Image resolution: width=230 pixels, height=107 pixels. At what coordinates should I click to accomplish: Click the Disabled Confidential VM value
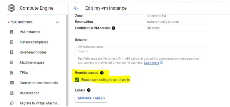coord(153,28)
